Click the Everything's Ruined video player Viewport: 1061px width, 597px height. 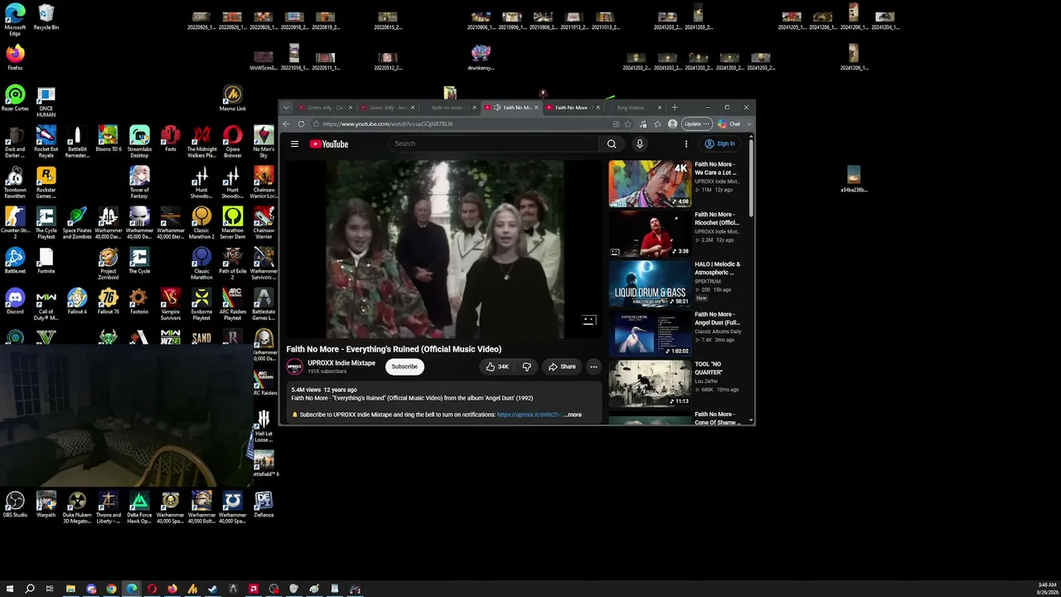point(443,250)
